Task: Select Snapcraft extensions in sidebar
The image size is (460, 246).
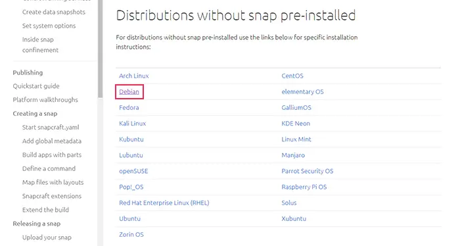Action: [52, 196]
